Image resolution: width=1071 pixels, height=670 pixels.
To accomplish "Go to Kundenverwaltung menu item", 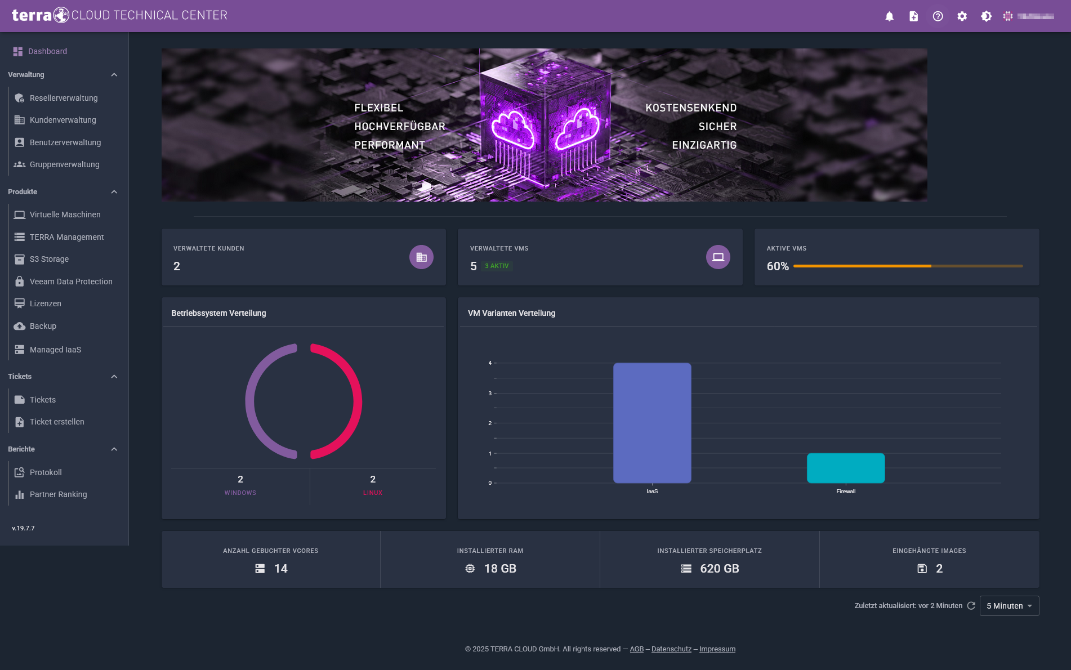I will coord(63,120).
